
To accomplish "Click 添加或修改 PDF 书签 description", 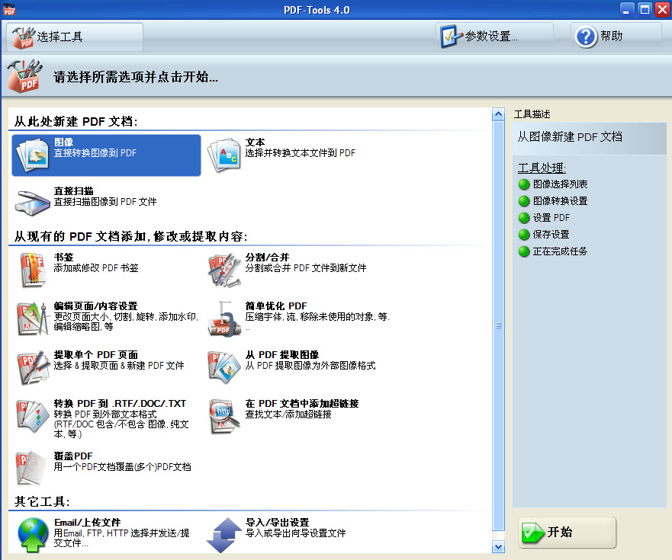I will click(96, 268).
